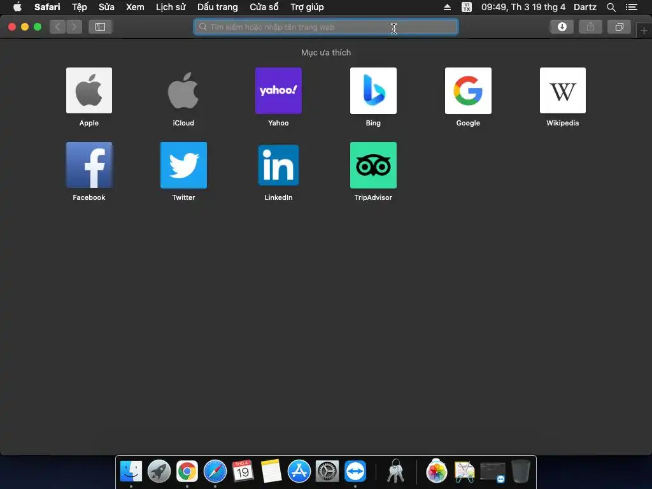Open the Trợ giúp menu

(x=307, y=7)
